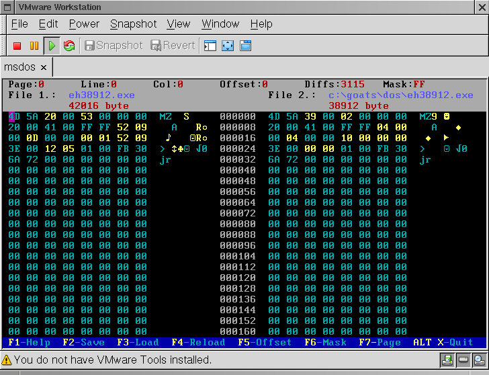Open the File menu

click(19, 24)
